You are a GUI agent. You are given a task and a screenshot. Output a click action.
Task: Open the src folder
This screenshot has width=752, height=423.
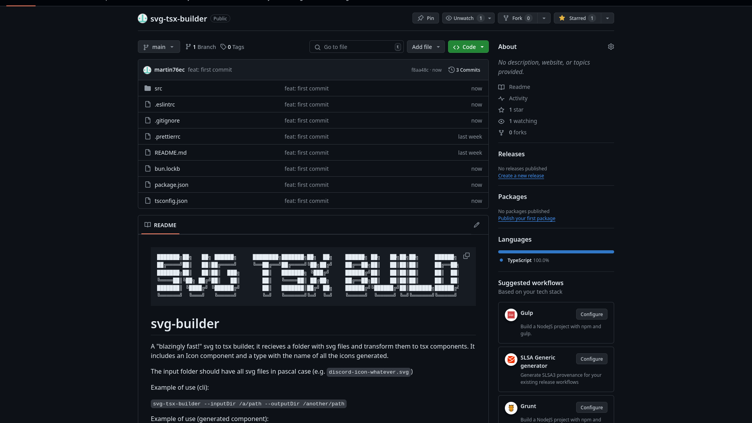[158, 89]
